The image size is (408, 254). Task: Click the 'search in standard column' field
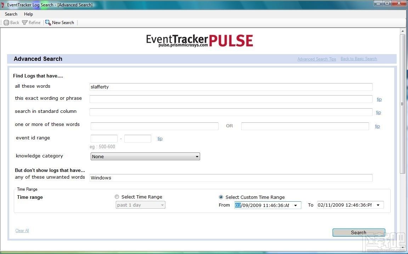231,112
